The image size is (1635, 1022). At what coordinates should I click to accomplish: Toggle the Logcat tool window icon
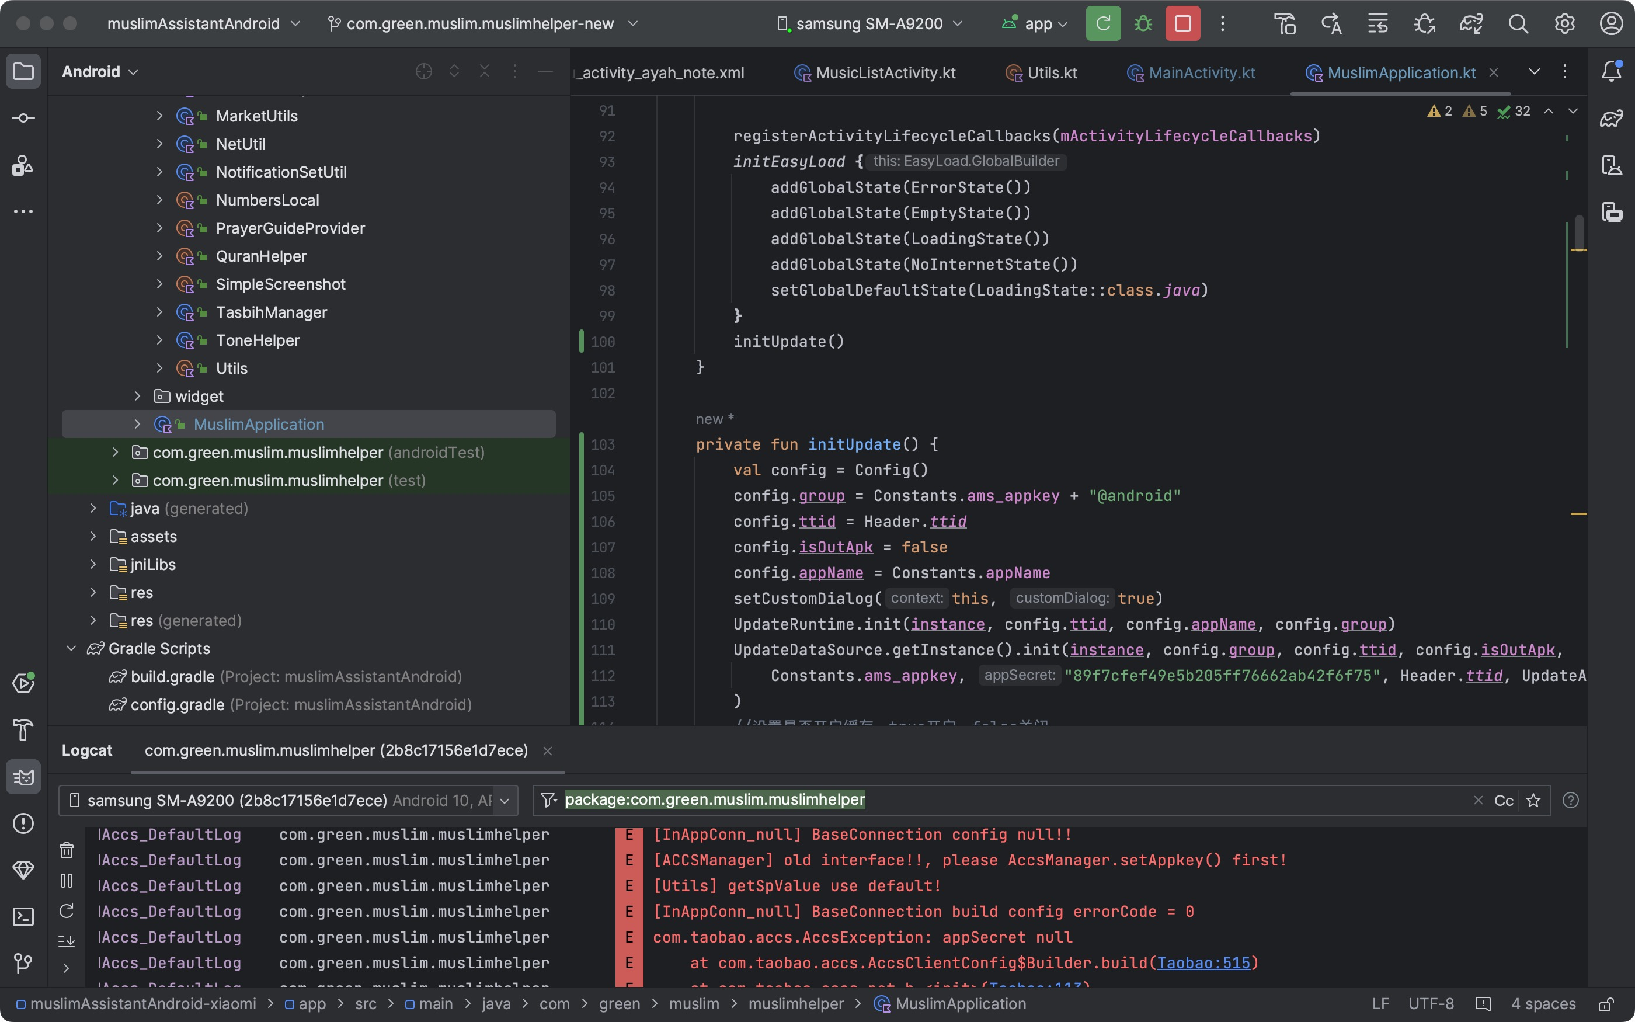coord(23,777)
